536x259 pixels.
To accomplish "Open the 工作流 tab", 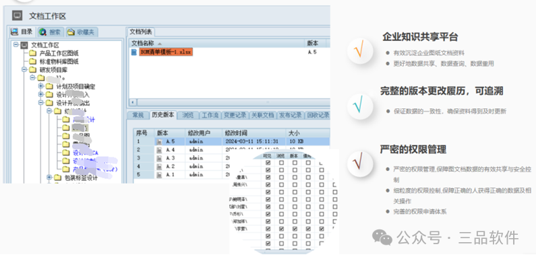I will click(x=210, y=115).
